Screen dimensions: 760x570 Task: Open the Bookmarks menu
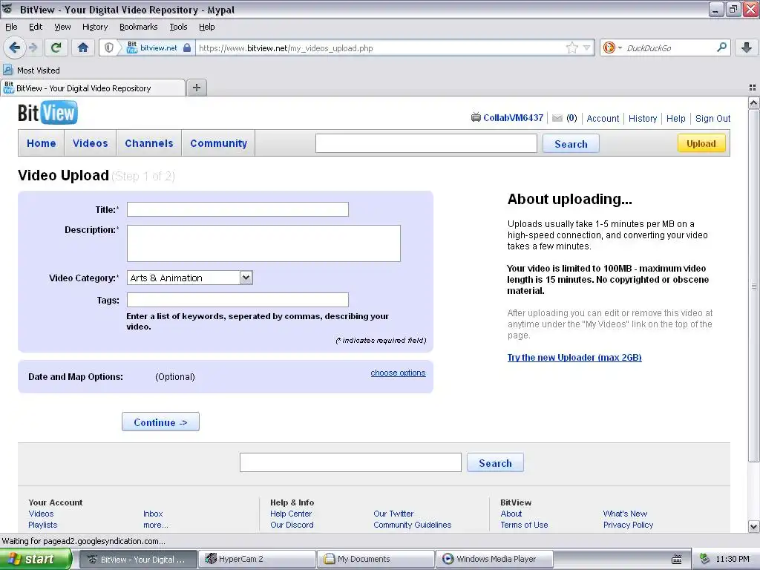pos(139,27)
